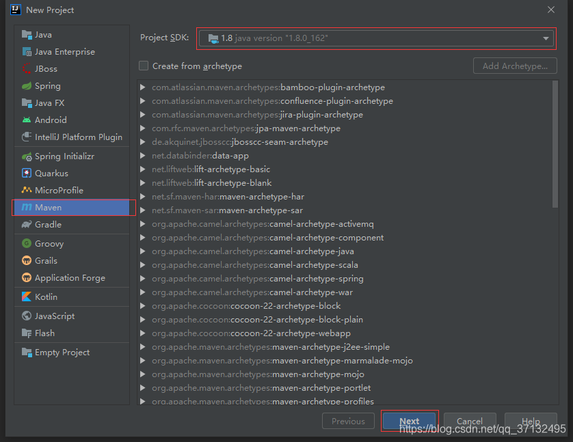Expand bamboo-plugin-archetype entry
The width and height of the screenshot is (573, 442).
click(143, 87)
